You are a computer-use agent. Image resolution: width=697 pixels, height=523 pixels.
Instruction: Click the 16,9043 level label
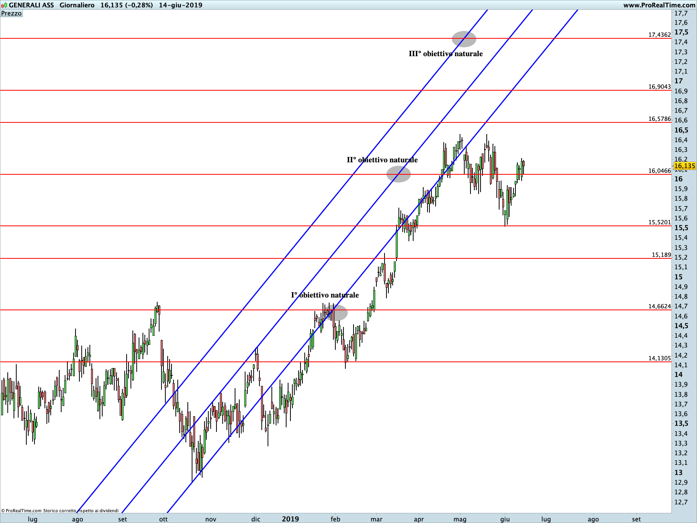[x=659, y=86]
